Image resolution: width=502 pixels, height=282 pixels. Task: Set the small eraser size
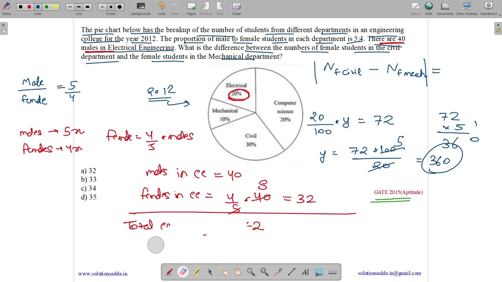(x=102, y=7)
